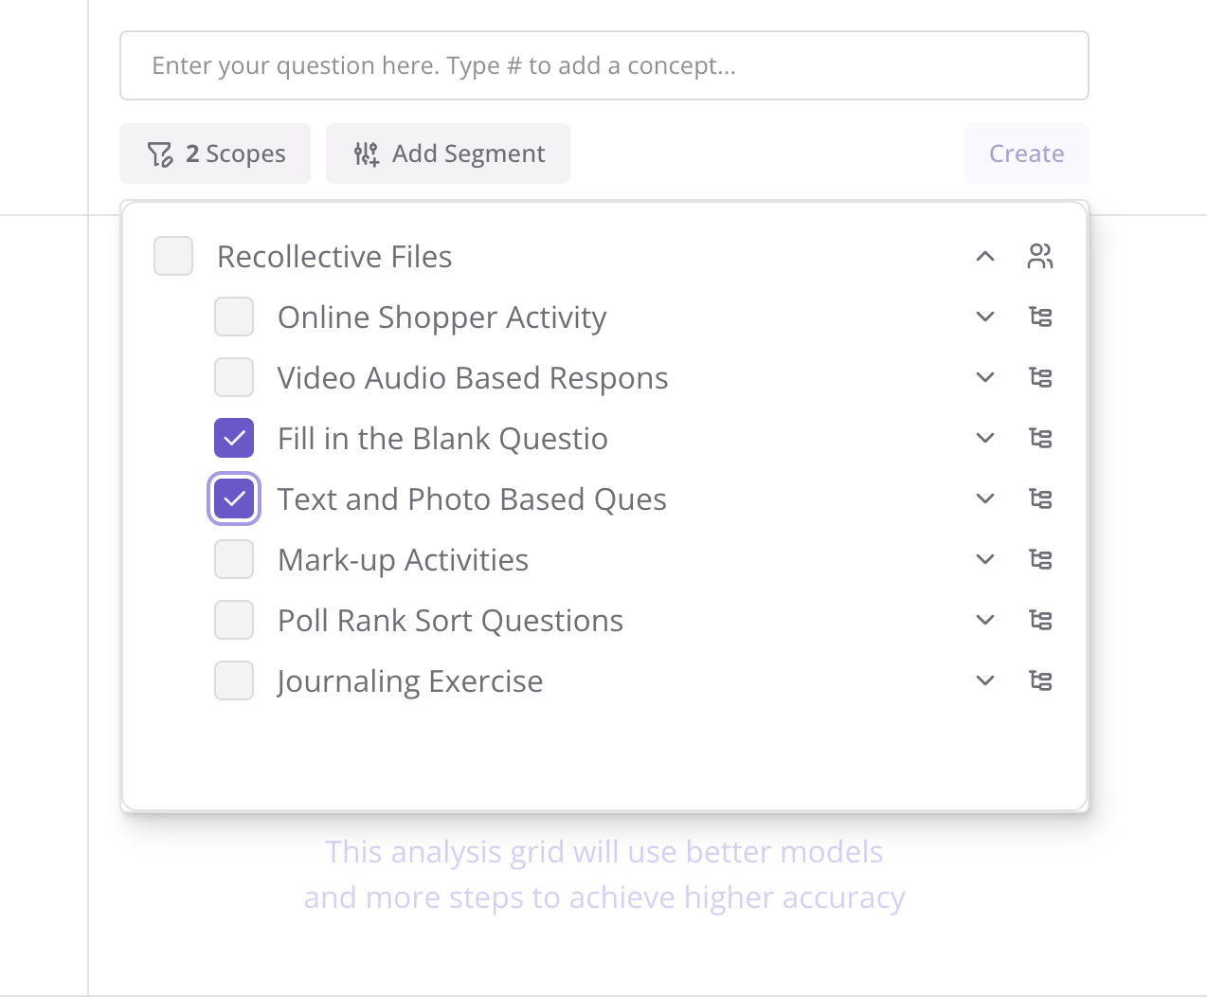This screenshot has height=997, width=1207.
Task: Click the Create button
Action: [1027, 154]
